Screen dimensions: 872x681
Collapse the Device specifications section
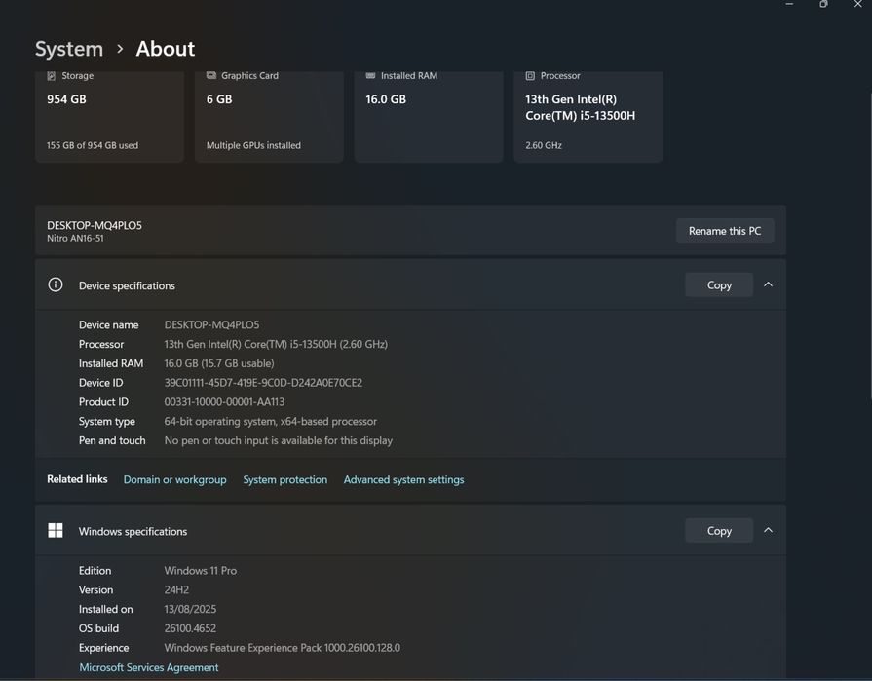click(x=768, y=284)
